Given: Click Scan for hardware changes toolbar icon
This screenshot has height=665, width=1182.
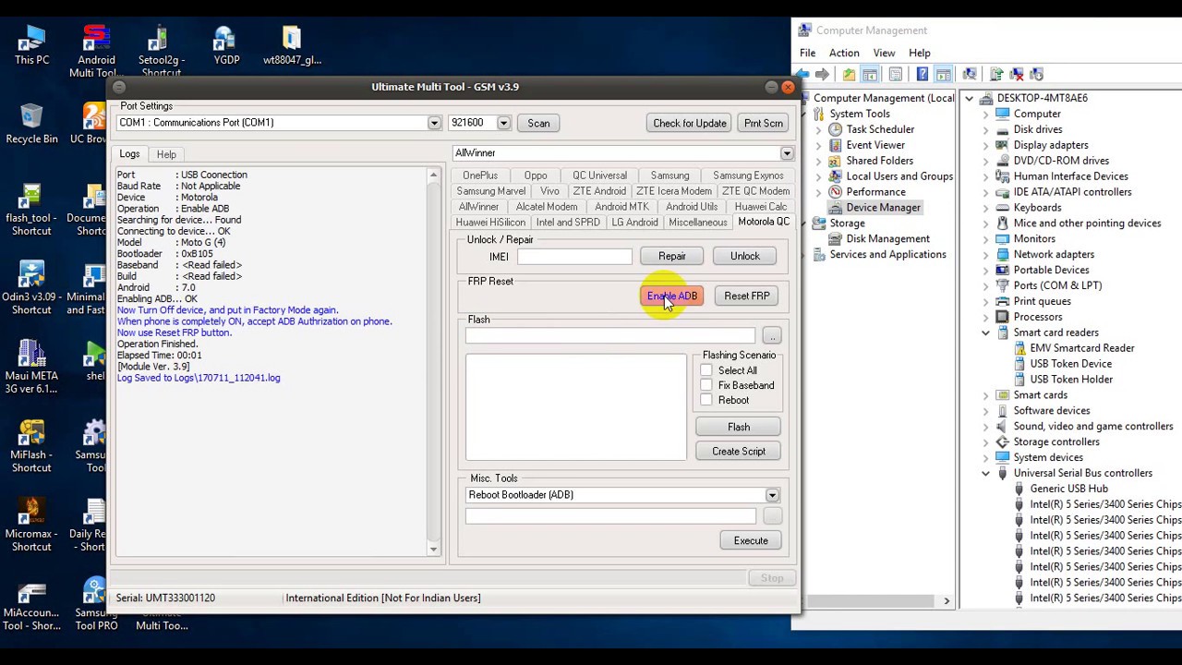Looking at the screenshot, I should 970,74.
